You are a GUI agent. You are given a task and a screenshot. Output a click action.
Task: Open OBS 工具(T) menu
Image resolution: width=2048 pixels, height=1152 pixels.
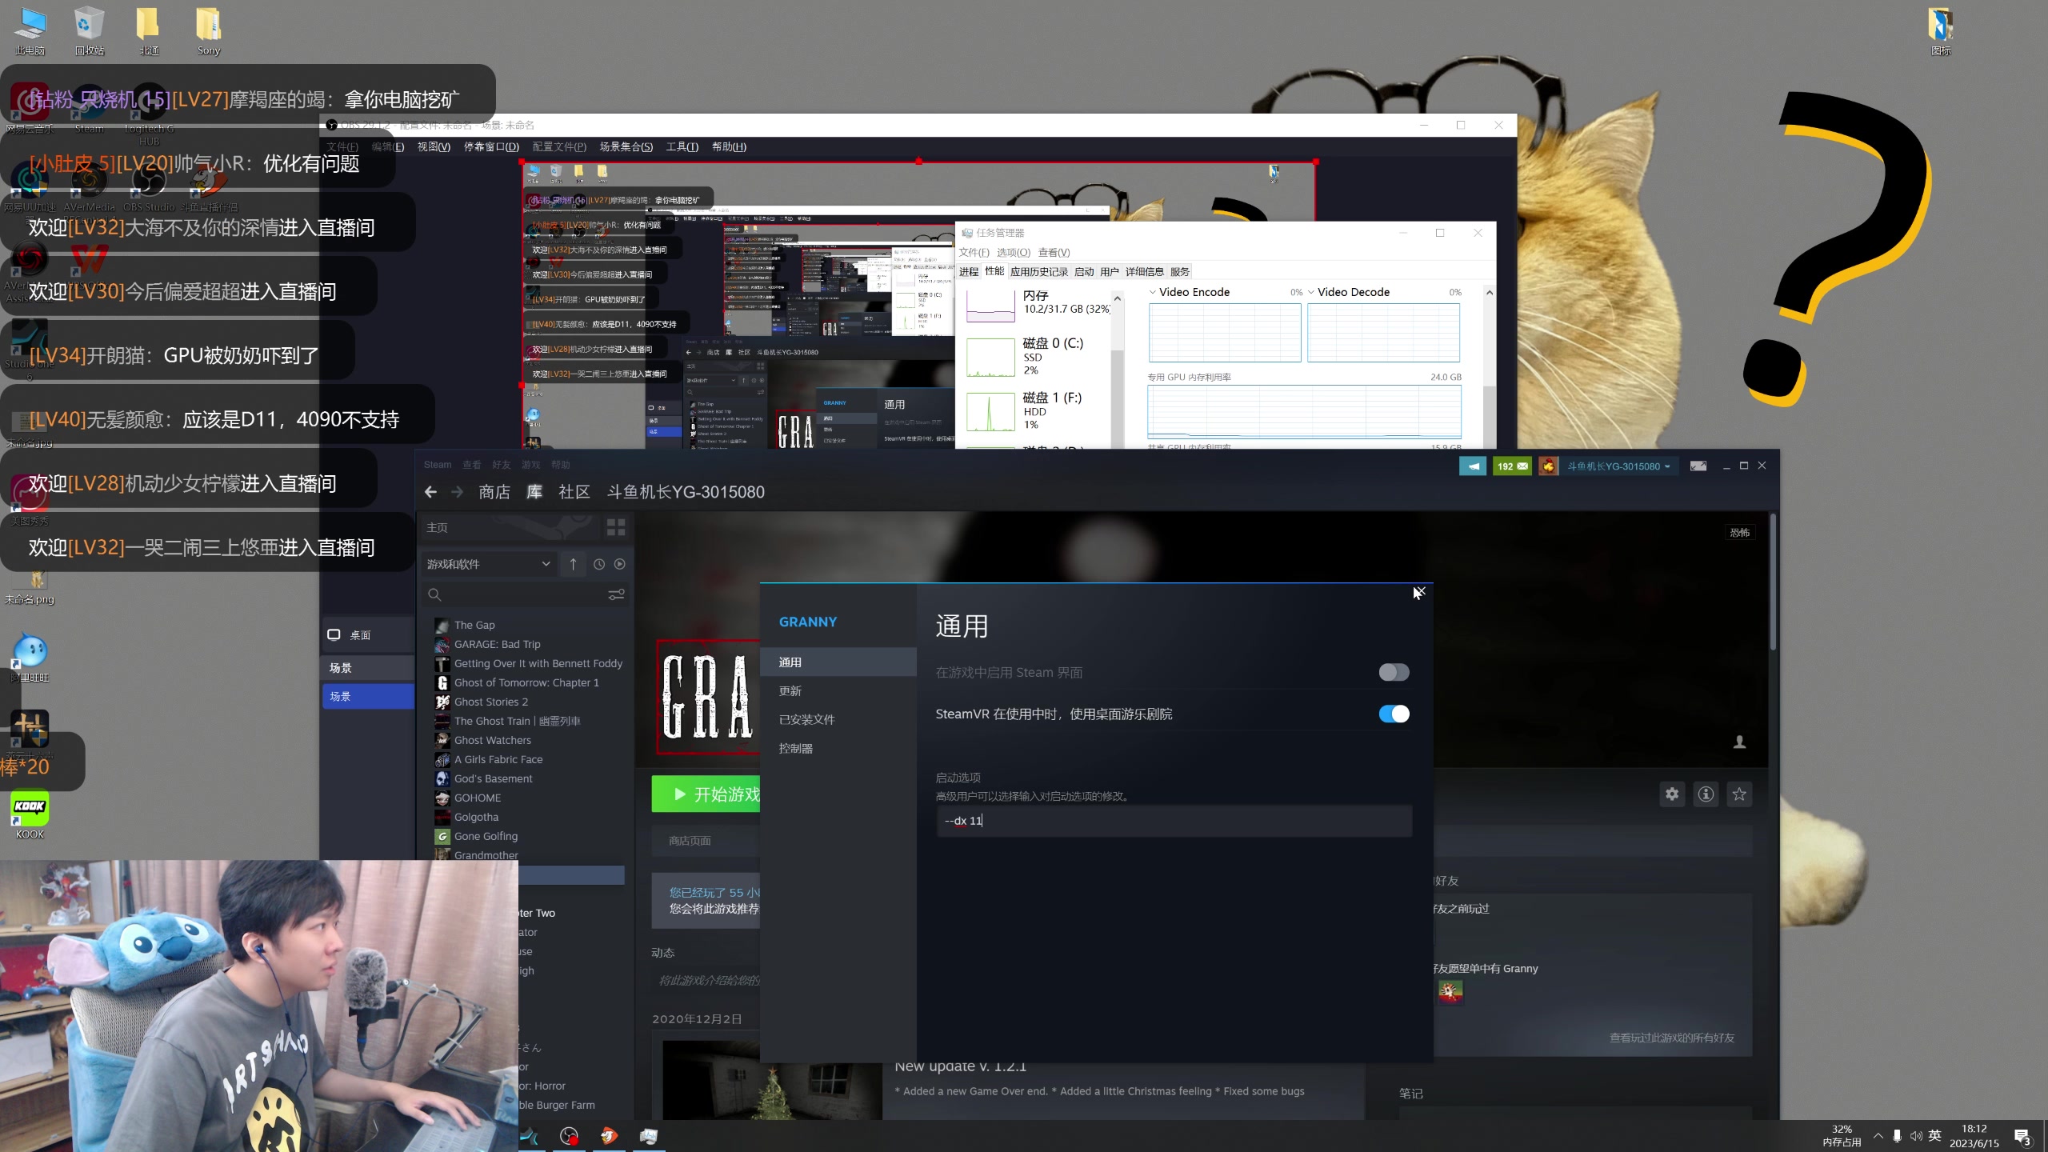tap(682, 146)
